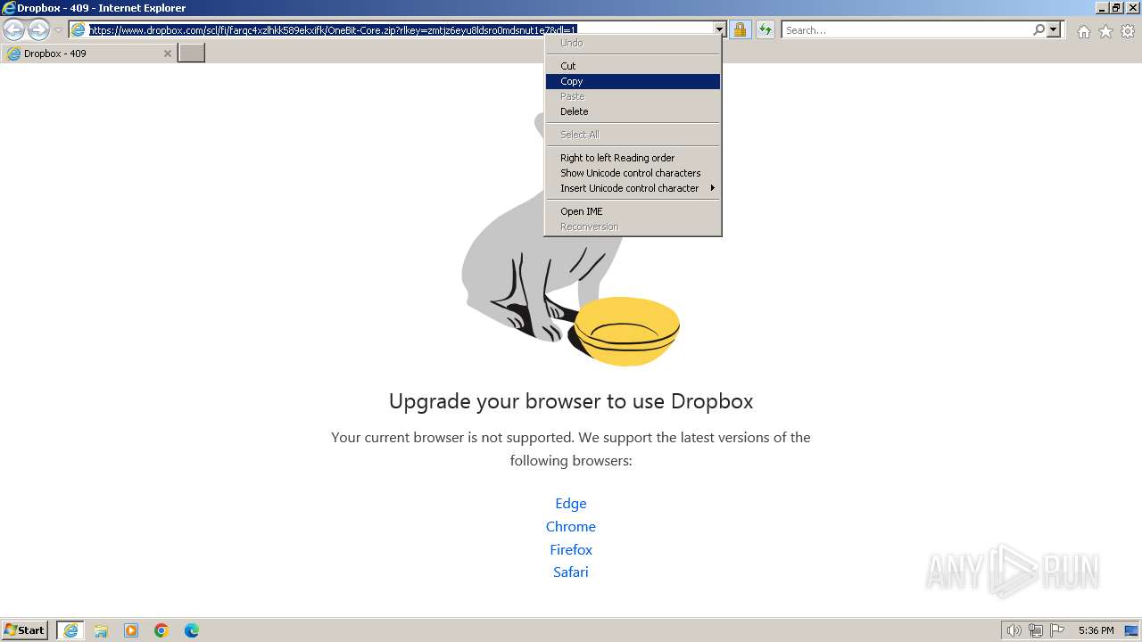This screenshot has width=1142, height=642.
Task: Launch Google Chrome from the taskbar
Action: click(161, 630)
